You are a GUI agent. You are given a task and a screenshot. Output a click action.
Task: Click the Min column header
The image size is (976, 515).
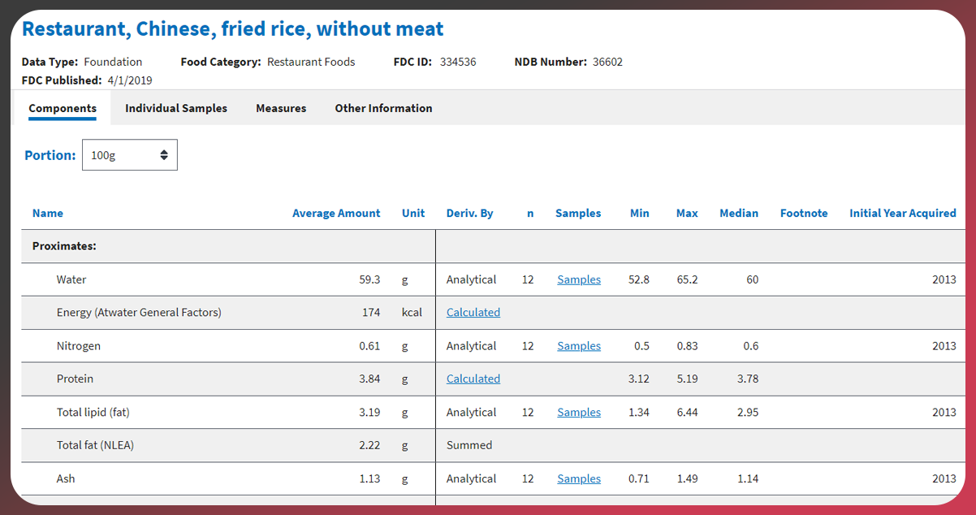[x=640, y=214]
